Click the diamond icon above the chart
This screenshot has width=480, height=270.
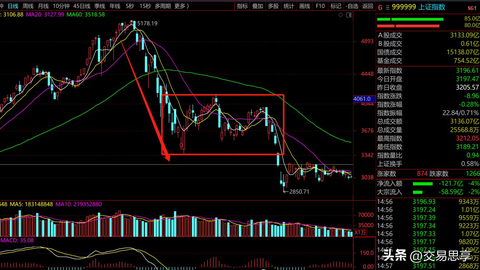point(340,15)
